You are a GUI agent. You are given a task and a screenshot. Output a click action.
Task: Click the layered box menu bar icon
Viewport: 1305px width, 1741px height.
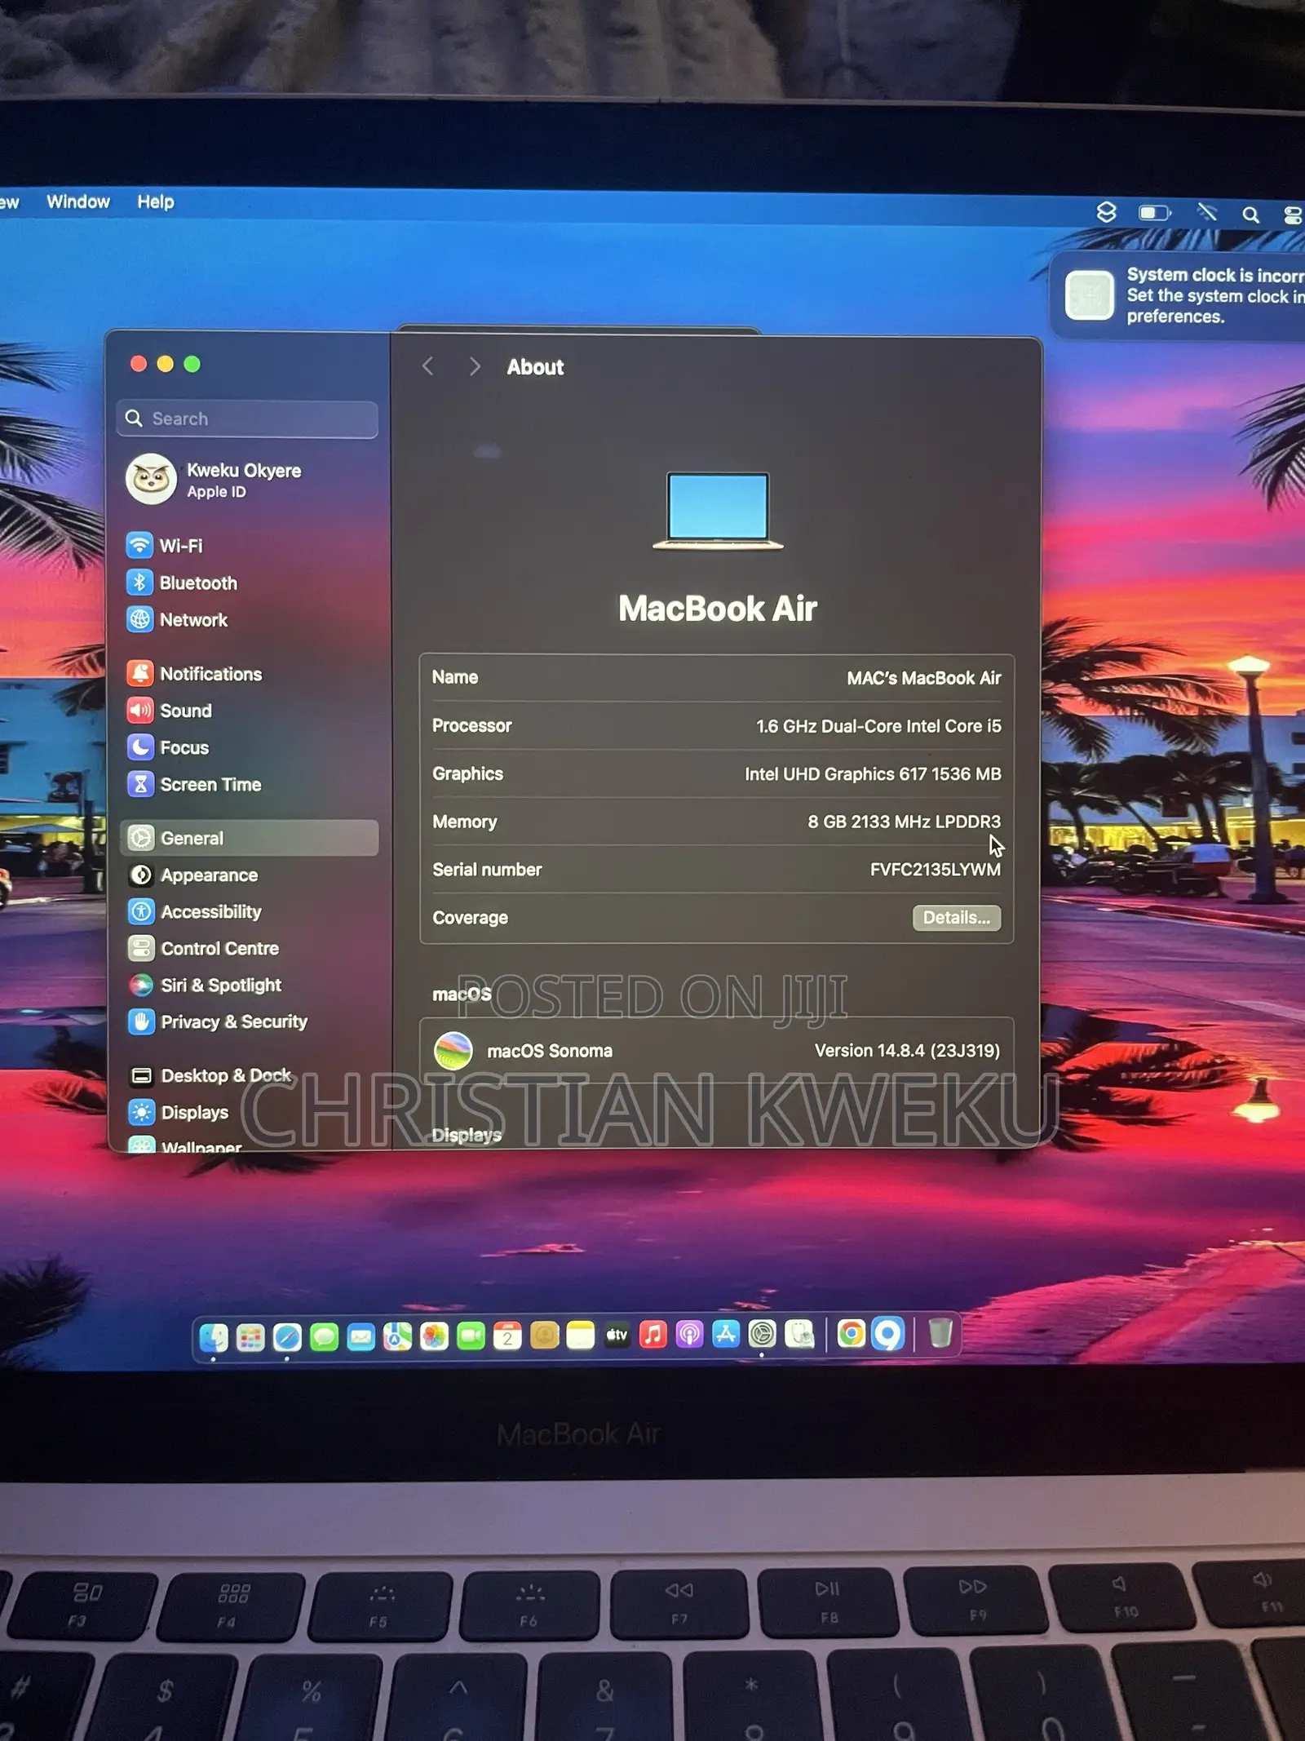coord(1106,212)
